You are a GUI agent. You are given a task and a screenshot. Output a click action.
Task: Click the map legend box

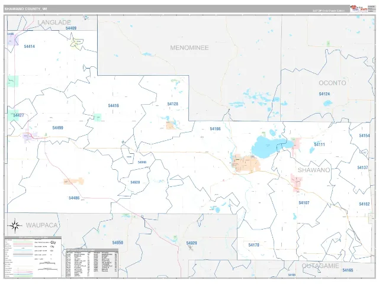[33, 257]
